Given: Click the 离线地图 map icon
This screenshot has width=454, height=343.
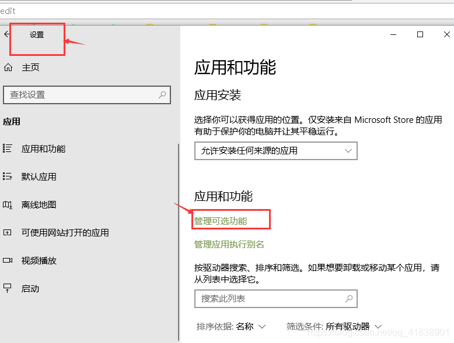Looking at the screenshot, I should pyautogui.click(x=7, y=204).
